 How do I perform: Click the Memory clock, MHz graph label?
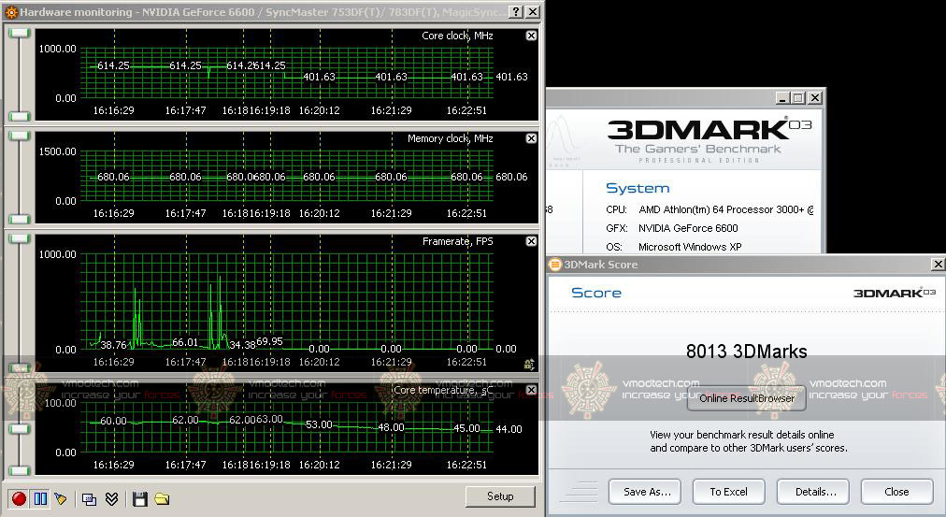click(x=450, y=138)
